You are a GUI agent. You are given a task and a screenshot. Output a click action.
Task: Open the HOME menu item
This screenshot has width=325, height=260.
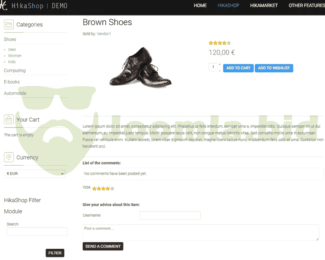click(200, 6)
